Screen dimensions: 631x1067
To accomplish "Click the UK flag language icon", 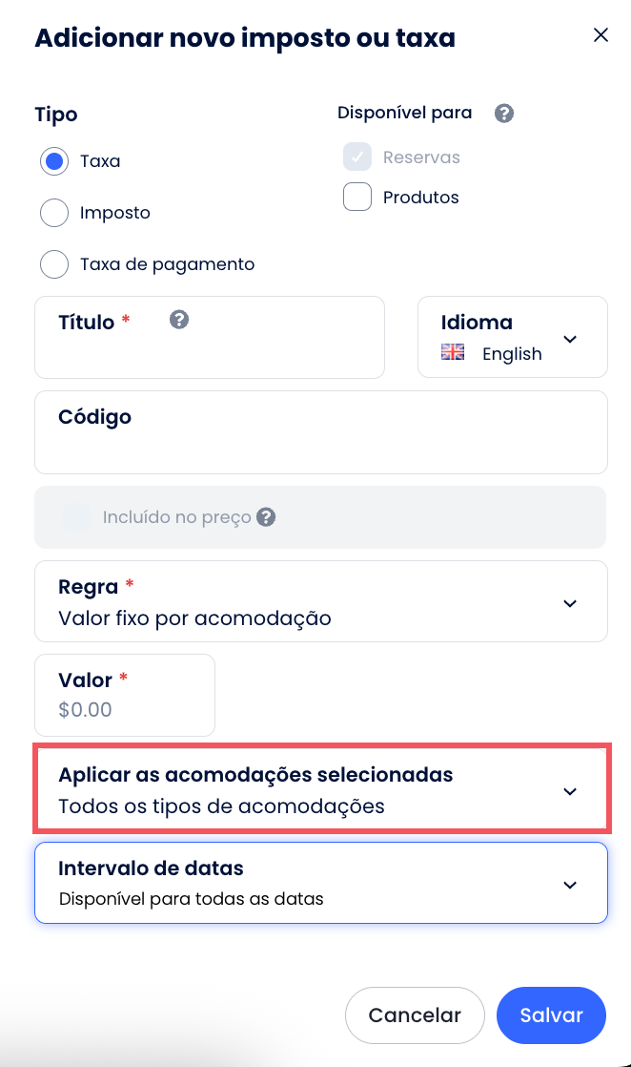I will [x=453, y=353].
